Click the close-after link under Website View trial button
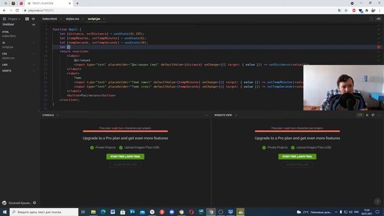The height and width of the screenshot is (216, 384). click(298, 164)
